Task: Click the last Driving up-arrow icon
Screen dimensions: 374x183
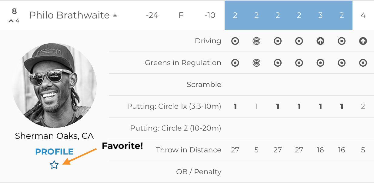Action: [x=363, y=41]
